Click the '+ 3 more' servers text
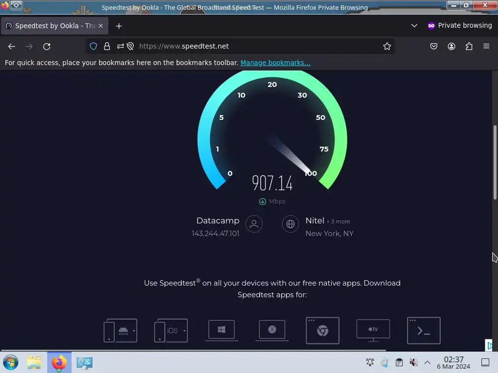 [338, 221]
